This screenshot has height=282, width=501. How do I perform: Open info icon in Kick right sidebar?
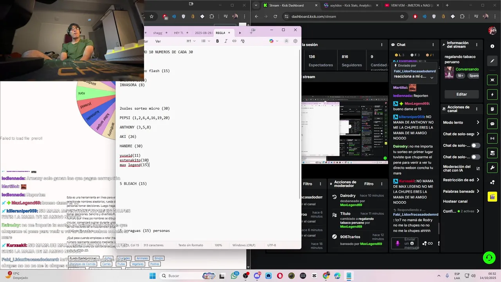(x=492, y=46)
